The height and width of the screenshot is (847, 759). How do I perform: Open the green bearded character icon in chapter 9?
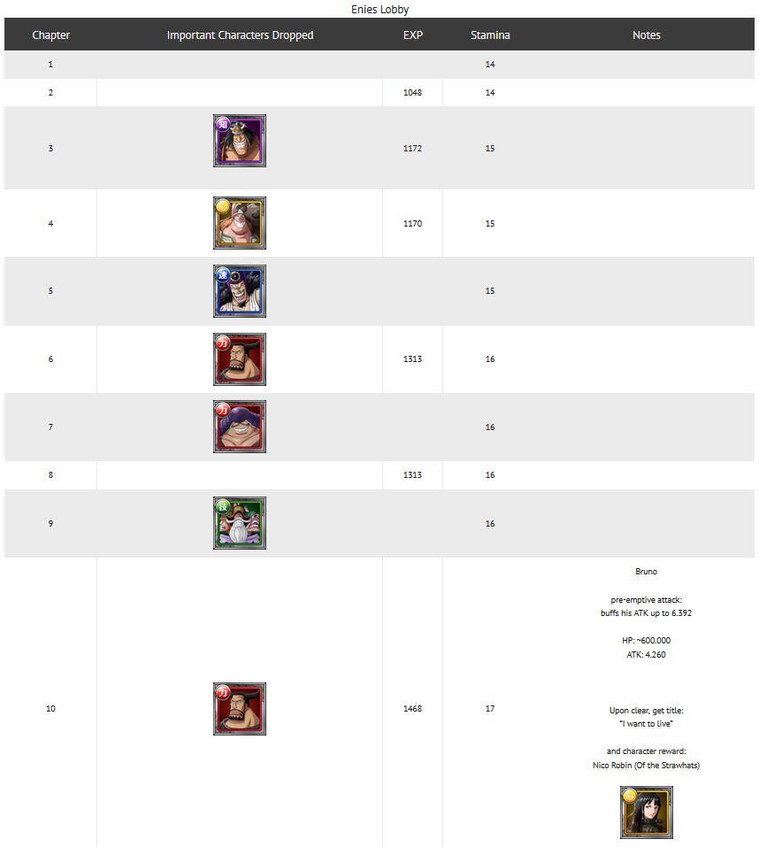pyautogui.click(x=239, y=523)
